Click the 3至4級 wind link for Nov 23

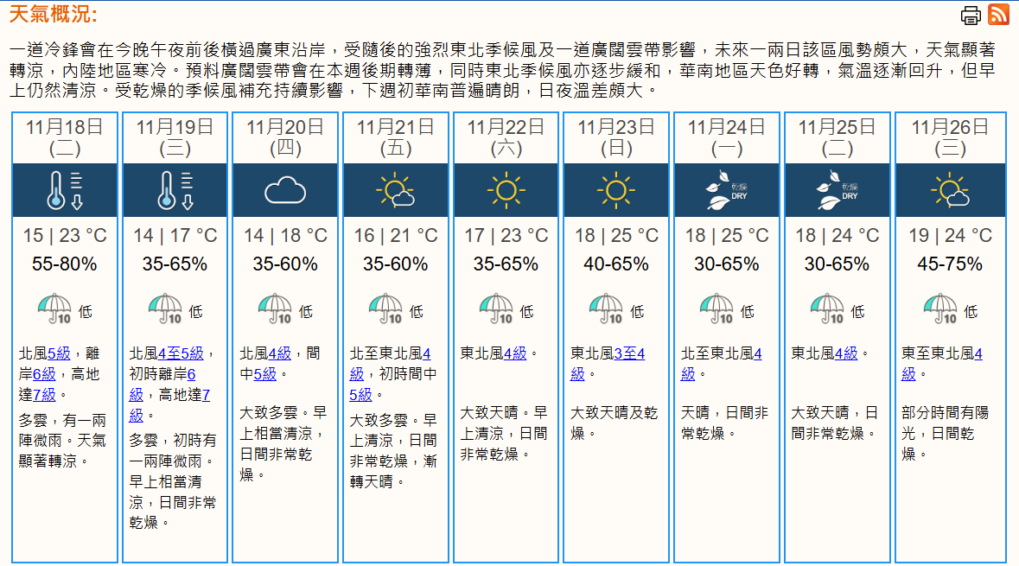click(x=629, y=353)
